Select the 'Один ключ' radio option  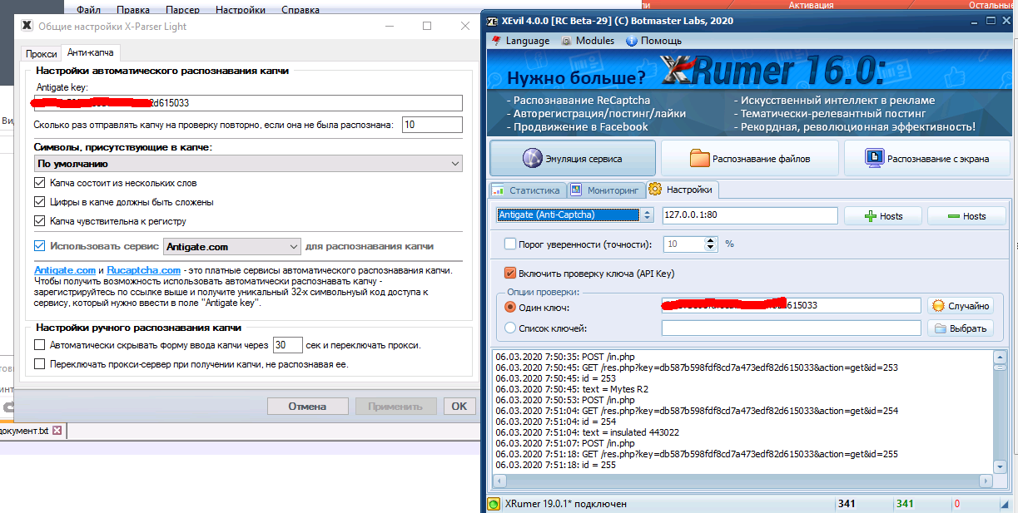pos(510,306)
